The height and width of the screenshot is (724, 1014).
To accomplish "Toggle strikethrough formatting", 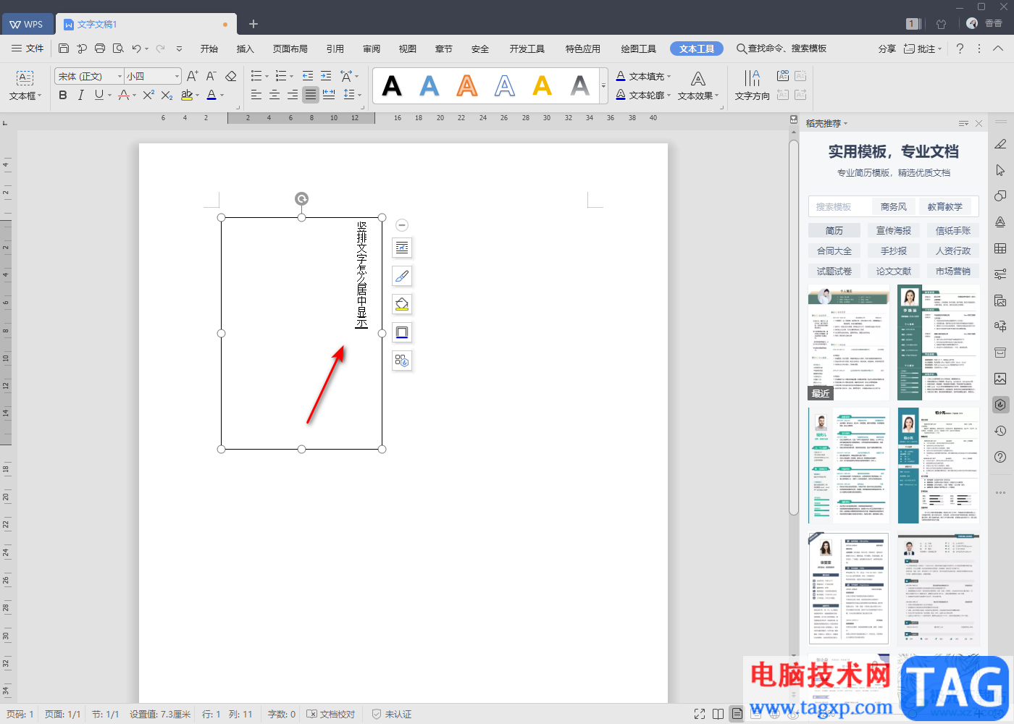I will 124,95.
